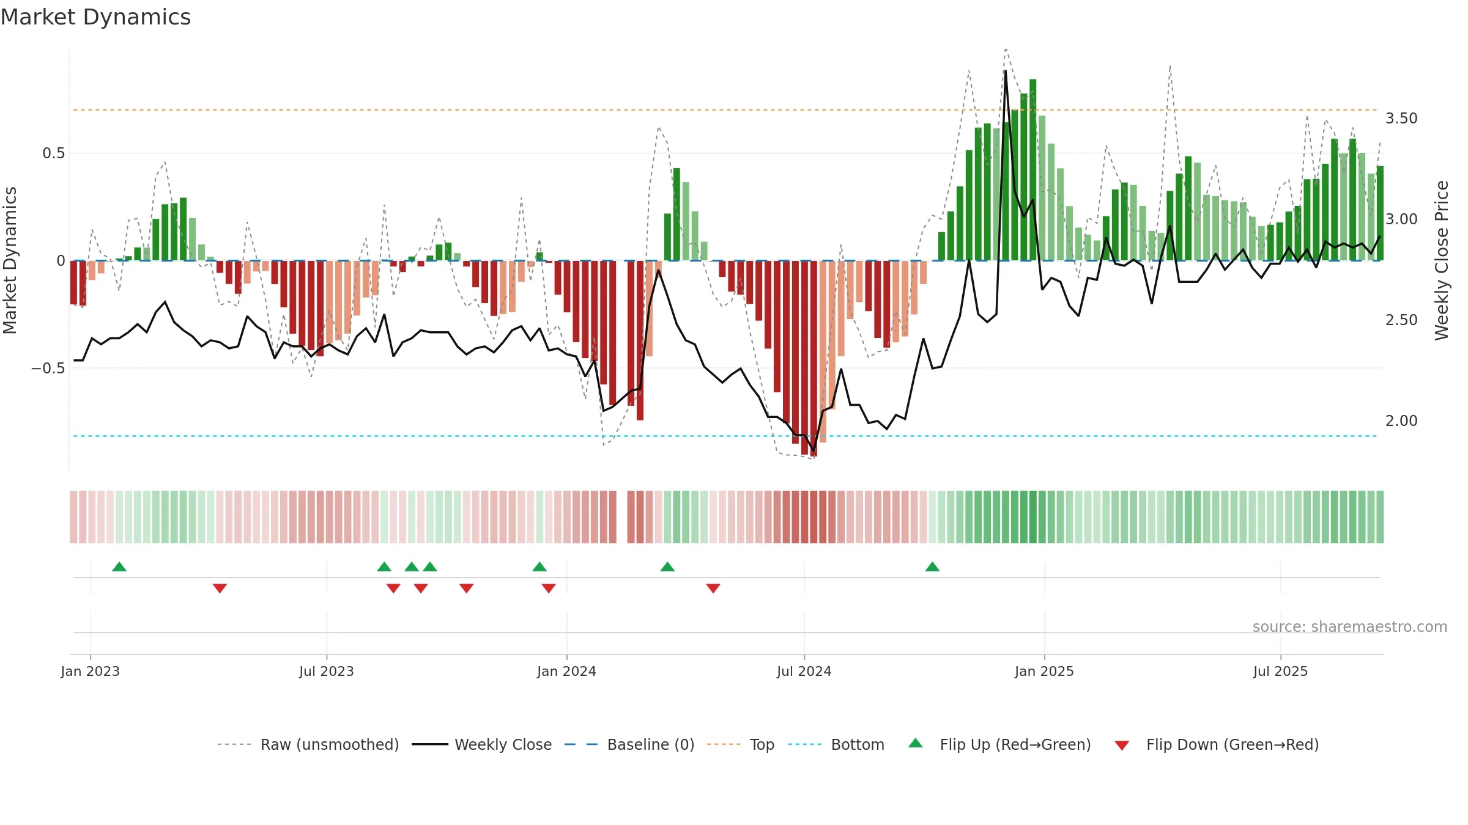Toggle the Weekly Close legend entry
Viewport: 1468px width, 825px height.
click(481, 744)
